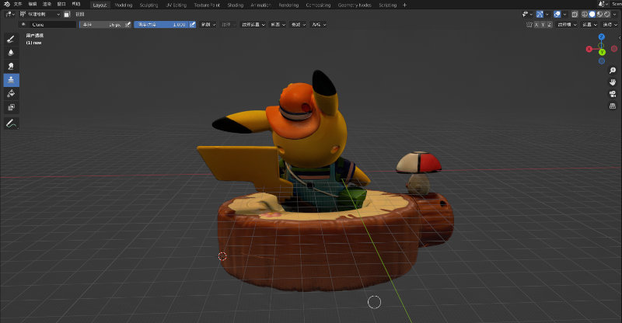Expand the gizmo options dropdown arrow

547,14
